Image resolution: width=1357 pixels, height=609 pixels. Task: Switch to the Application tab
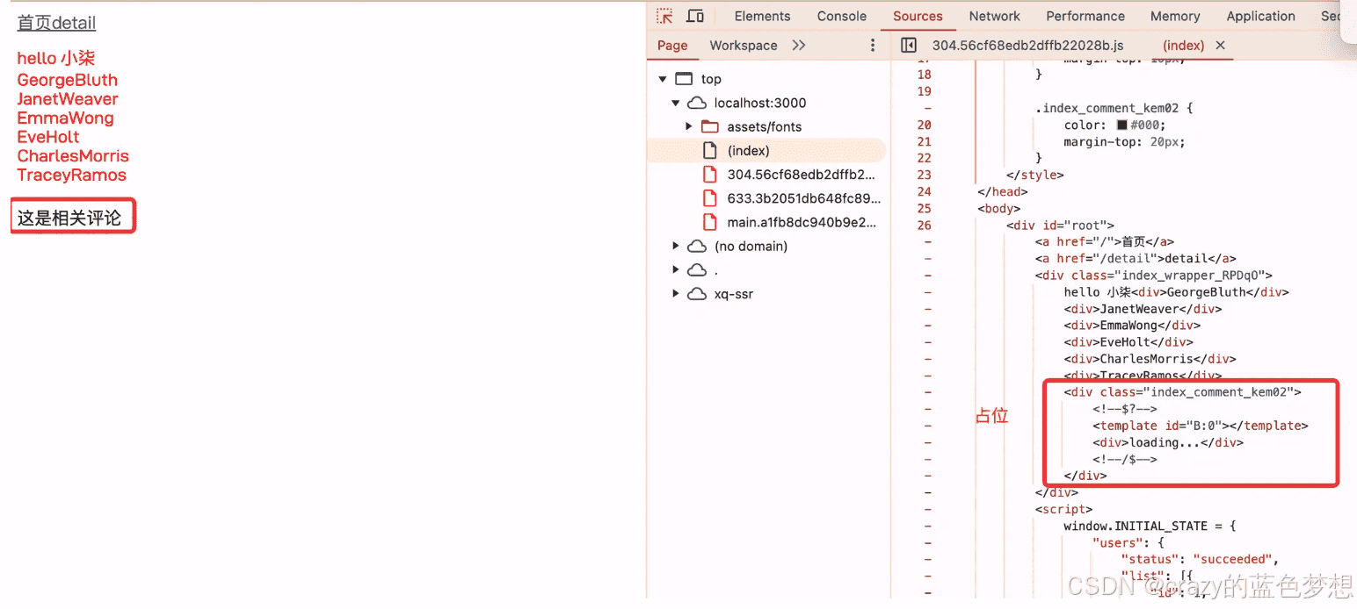point(1260,16)
